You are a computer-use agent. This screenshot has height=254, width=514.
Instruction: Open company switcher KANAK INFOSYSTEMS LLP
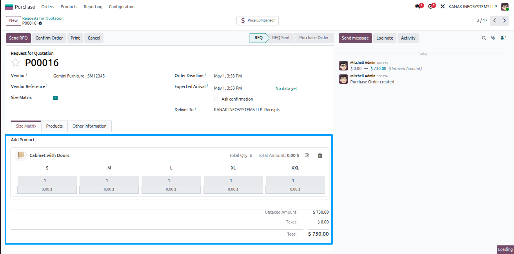coord(472,7)
